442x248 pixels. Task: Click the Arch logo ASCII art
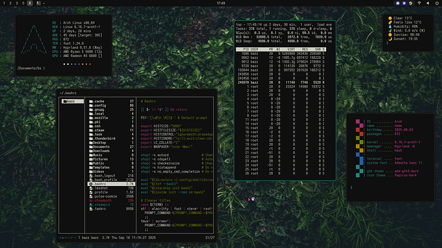click(34, 40)
